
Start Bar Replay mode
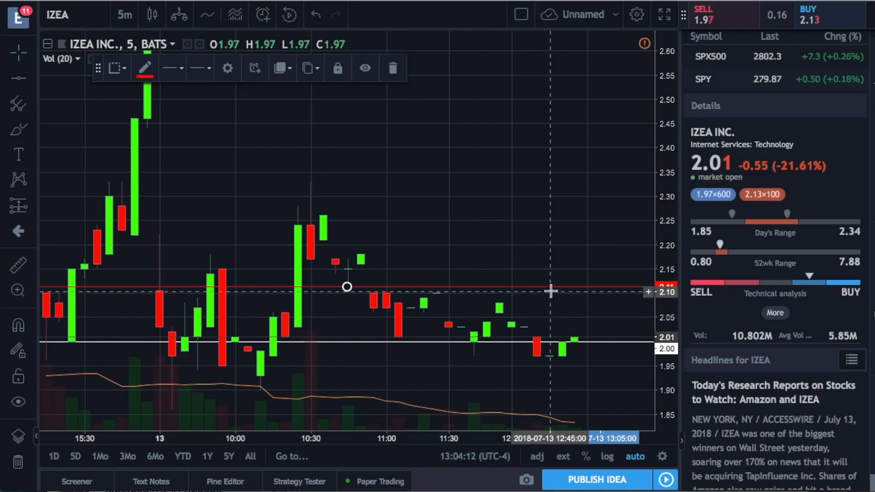click(x=289, y=15)
